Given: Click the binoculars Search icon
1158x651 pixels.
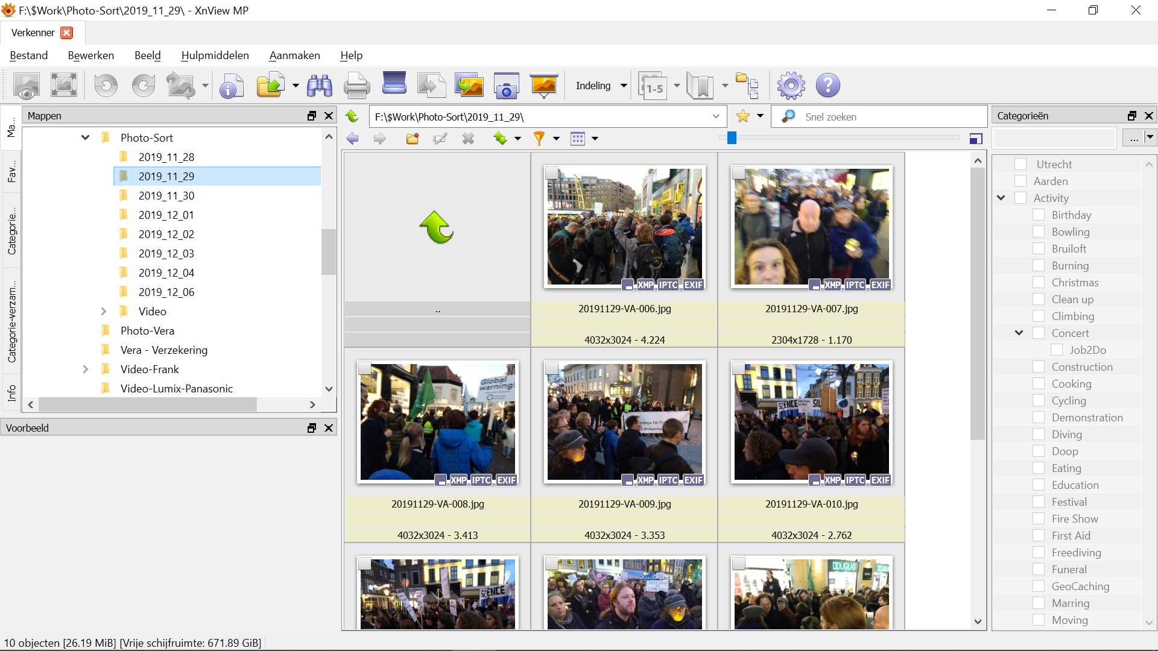Looking at the screenshot, I should pyautogui.click(x=320, y=86).
